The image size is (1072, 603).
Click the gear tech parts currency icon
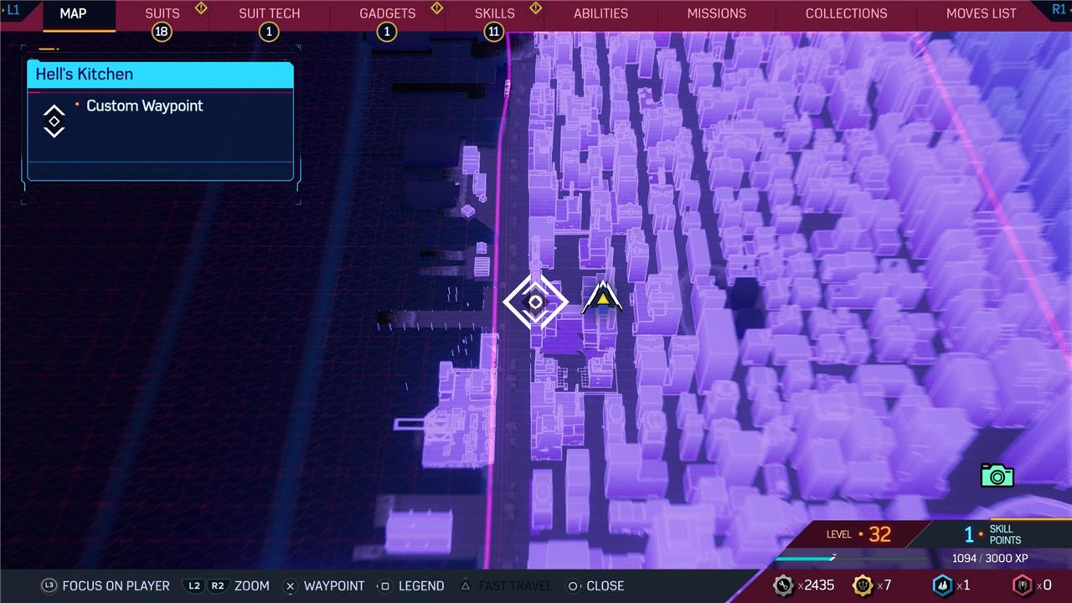[x=783, y=585]
